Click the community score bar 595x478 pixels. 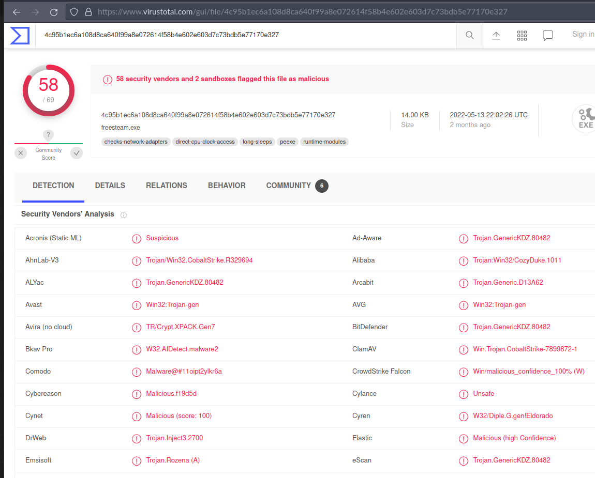tap(49, 144)
